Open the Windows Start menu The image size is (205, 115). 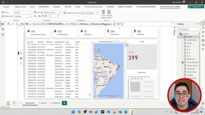point(73,112)
